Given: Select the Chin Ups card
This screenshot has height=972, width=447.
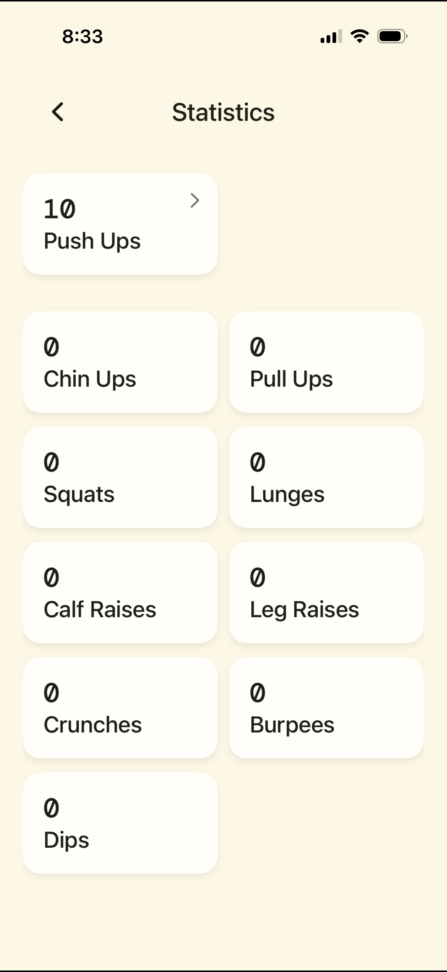Looking at the screenshot, I should 120,362.
